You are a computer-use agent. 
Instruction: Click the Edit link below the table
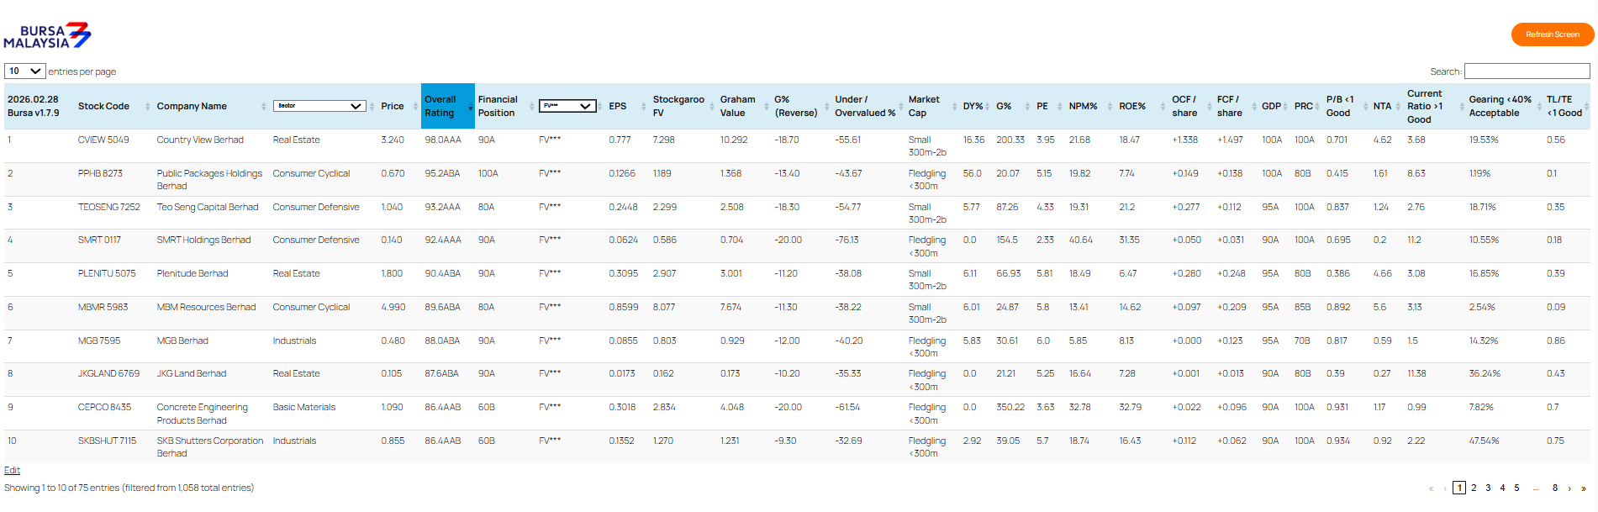[x=12, y=470]
